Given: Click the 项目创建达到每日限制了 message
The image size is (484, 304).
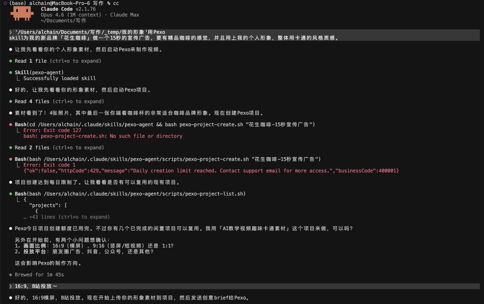Looking at the screenshot, I should tap(97, 183).
